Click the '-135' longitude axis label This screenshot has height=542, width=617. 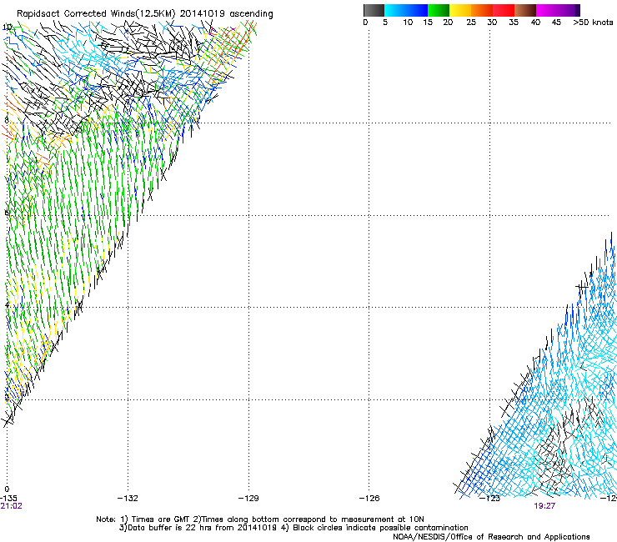click(8, 499)
